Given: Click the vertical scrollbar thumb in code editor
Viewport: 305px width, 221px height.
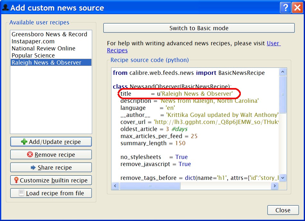Looking at the screenshot, I should click(283, 94).
